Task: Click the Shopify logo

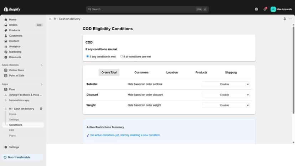Action: (x=12, y=9)
